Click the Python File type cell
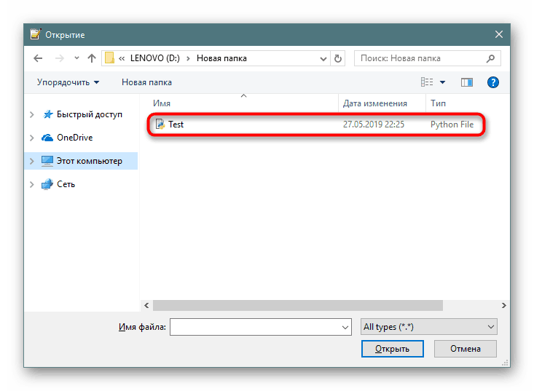Viewport: 534px width, 391px height. click(452, 125)
